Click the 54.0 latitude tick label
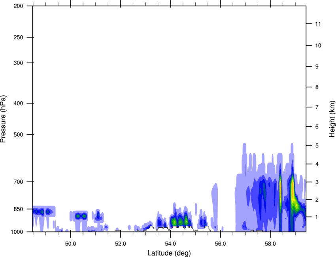The width and height of the screenshot is (336, 257). point(170,244)
